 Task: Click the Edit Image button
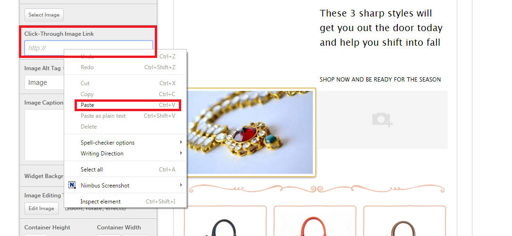42,208
